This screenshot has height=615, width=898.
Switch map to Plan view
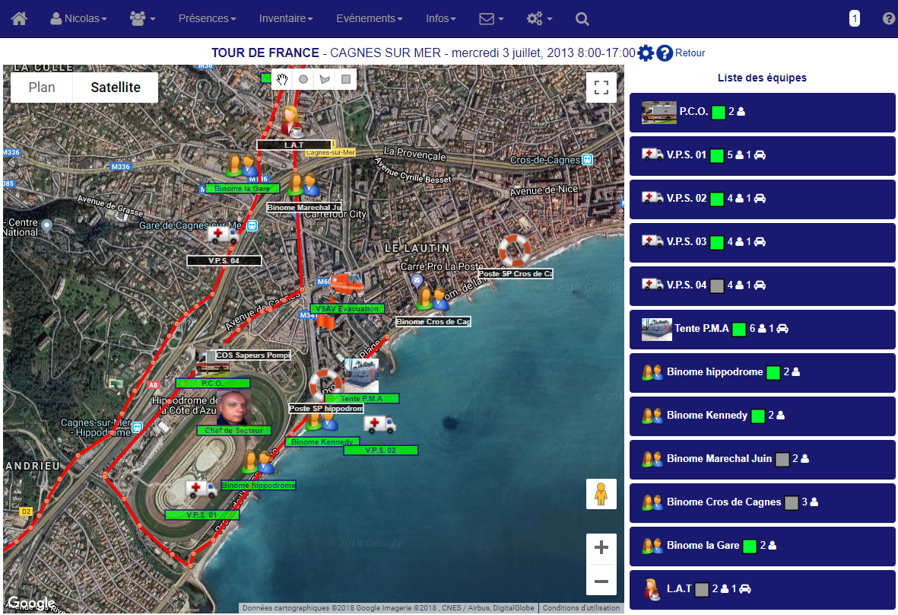[x=42, y=88]
